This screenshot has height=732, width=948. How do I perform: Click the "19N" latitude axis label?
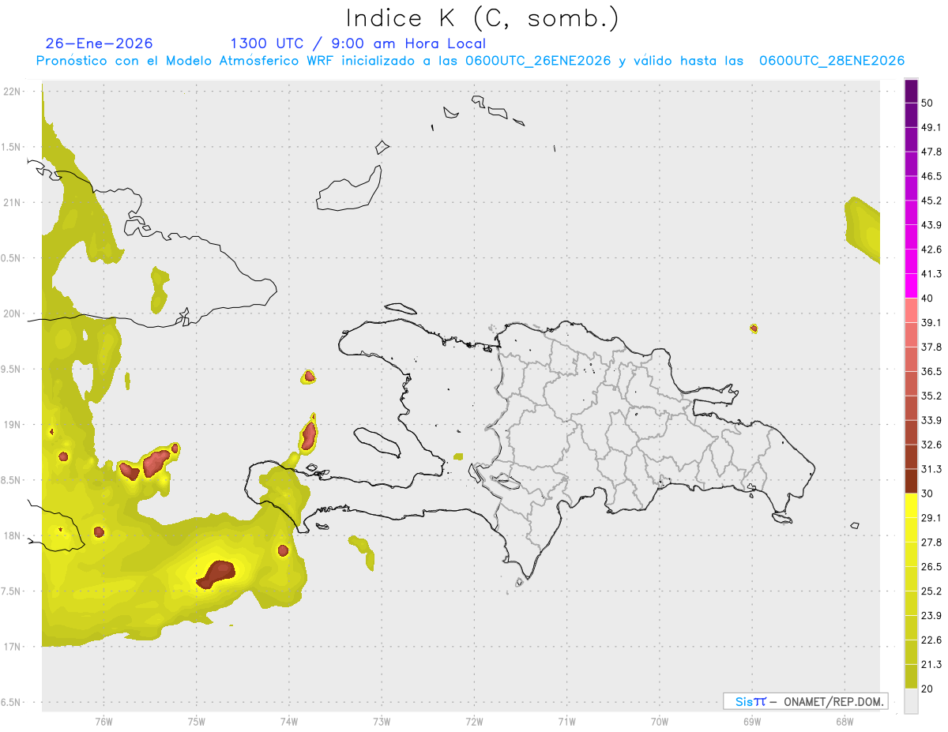[x=13, y=425]
